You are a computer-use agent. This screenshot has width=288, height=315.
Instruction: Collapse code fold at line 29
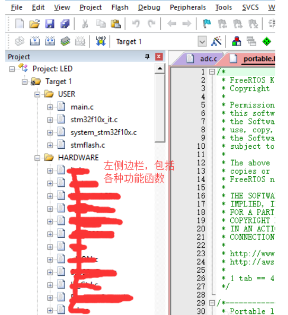pyautogui.click(x=212, y=303)
